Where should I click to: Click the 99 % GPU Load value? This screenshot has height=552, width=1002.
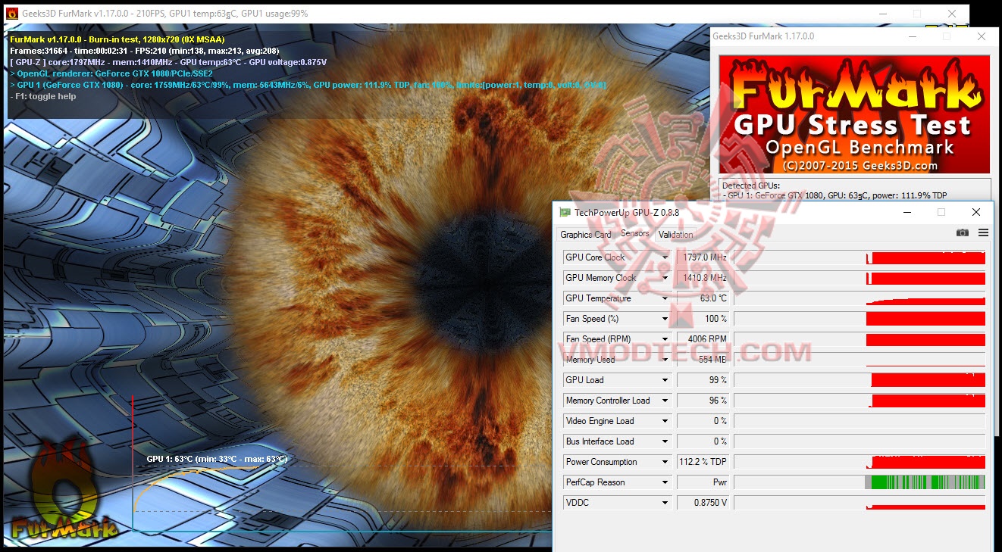[x=703, y=380]
